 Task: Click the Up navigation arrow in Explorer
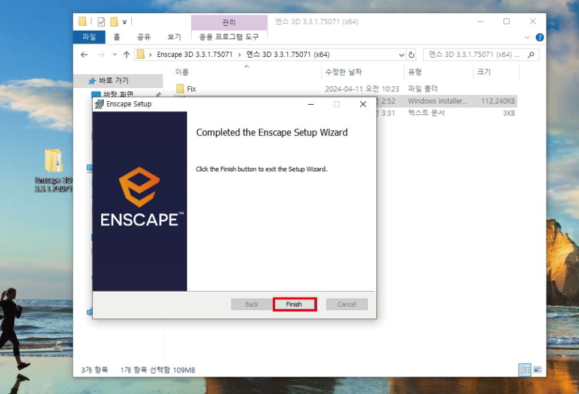click(x=128, y=54)
